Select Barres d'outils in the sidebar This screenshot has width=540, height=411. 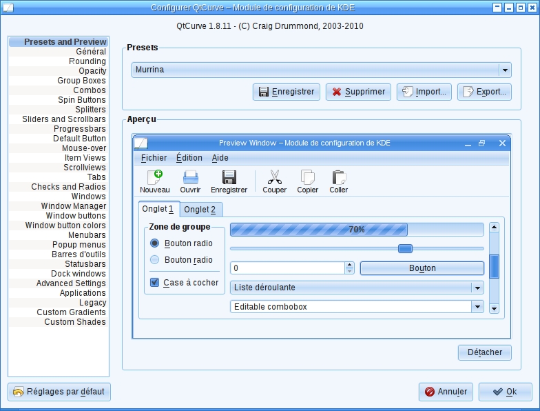pyautogui.click(x=58, y=254)
